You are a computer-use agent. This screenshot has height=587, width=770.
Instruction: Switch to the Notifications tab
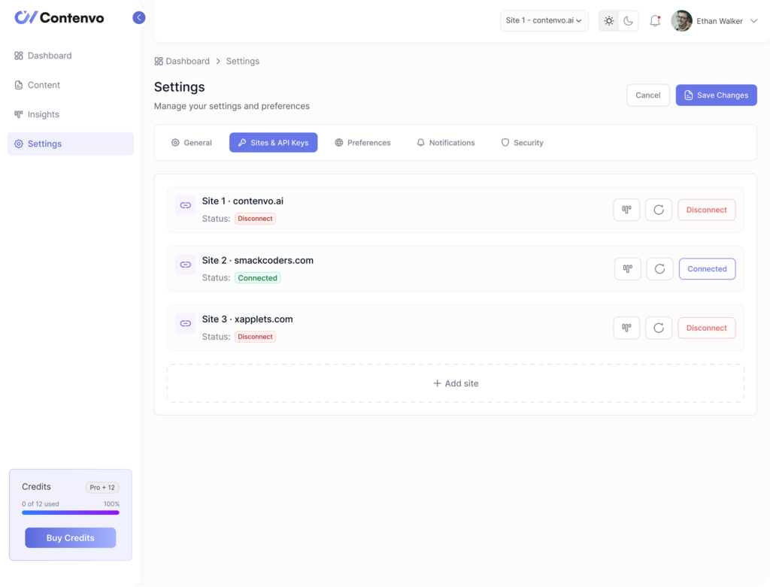coord(445,142)
